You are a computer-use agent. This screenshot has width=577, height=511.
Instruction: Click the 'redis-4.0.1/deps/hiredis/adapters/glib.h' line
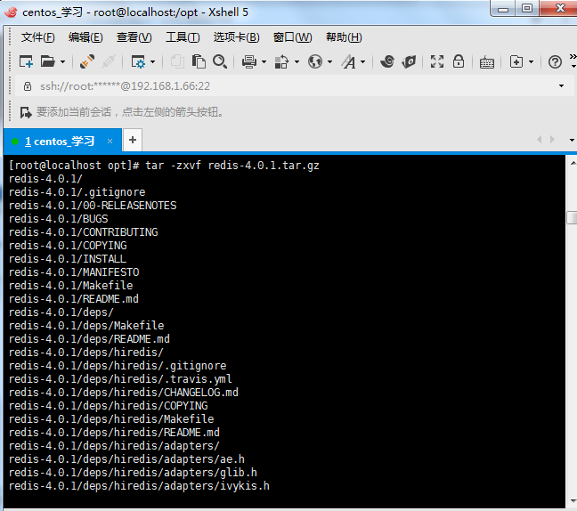(x=133, y=473)
